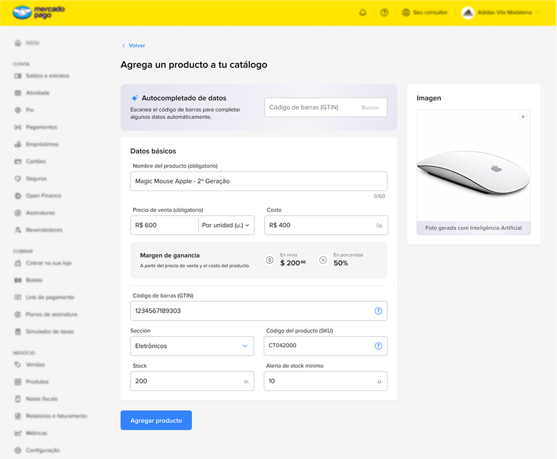The image size is (557, 459).
Task: Expand the Adidas Vila Madalena account menu
Action: 501,13
